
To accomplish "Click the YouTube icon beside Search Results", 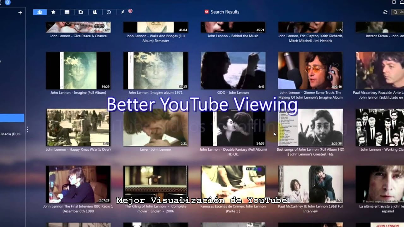I will [x=206, y=12].
